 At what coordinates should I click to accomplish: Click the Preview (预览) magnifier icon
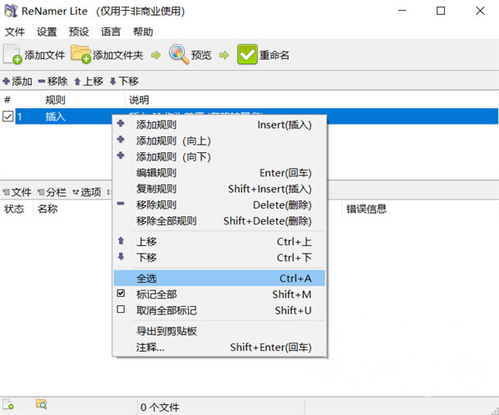click(179, 54)
